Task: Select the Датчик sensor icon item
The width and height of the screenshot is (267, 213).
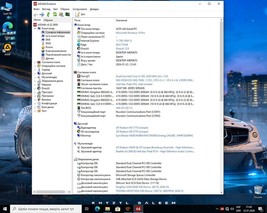Action: pos(43,58)
